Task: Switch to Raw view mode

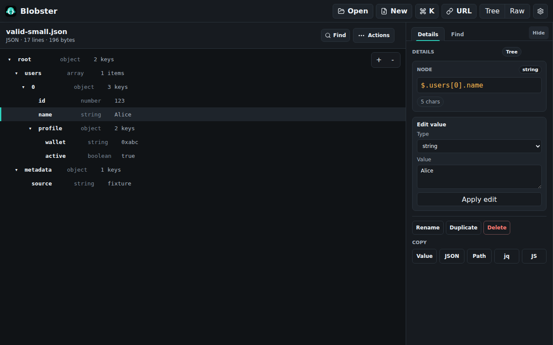Action: (x=517, y=11)
